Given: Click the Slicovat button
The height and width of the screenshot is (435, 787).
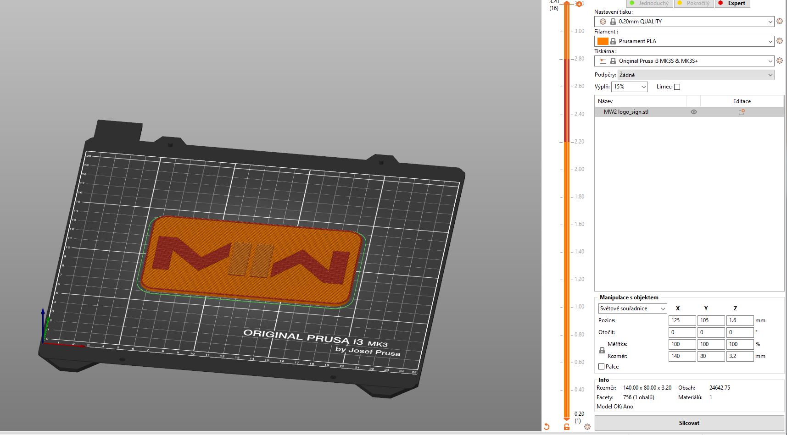Looking at the screenshot, I should 689,423.
